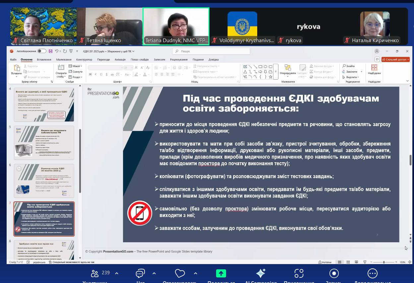Expand the Chat options chevron
This screenshot has width=414, height=283.
154,273
